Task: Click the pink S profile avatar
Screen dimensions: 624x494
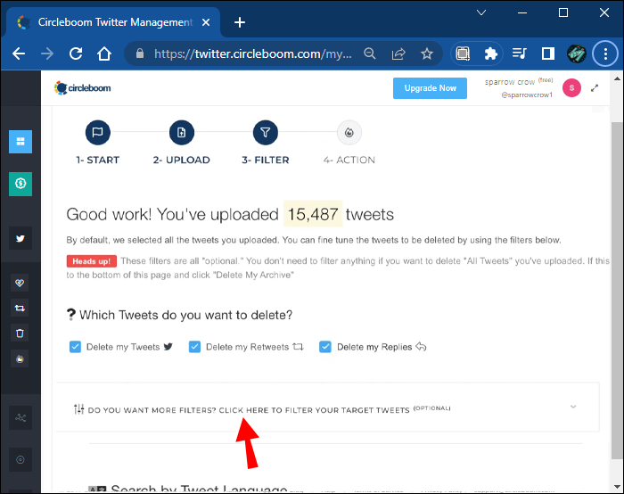Action: click(x=571, y=88)
